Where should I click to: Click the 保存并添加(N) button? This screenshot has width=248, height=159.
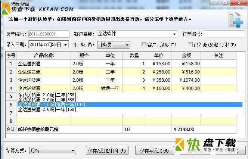point(154,151)
